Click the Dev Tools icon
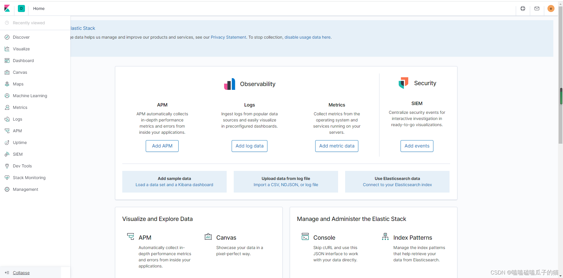563x278 pixels. 7,166
